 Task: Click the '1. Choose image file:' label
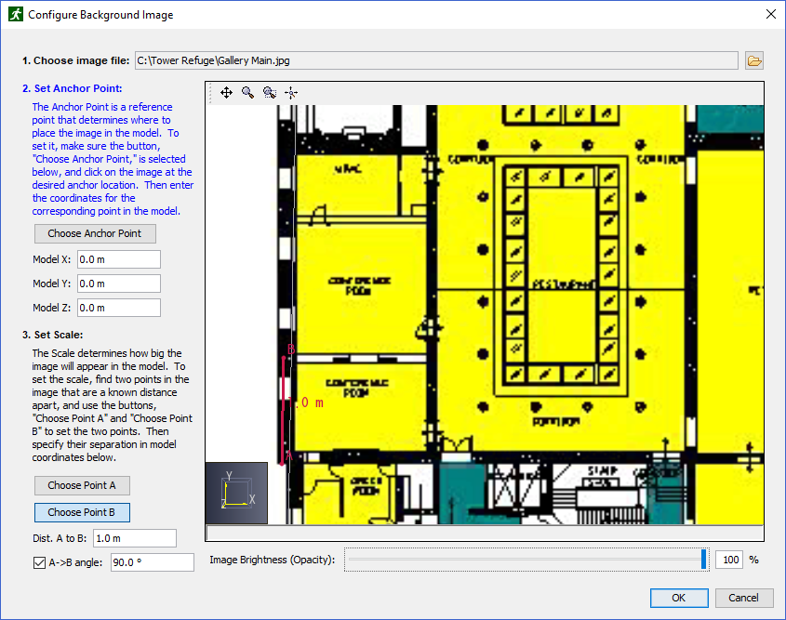75,61
